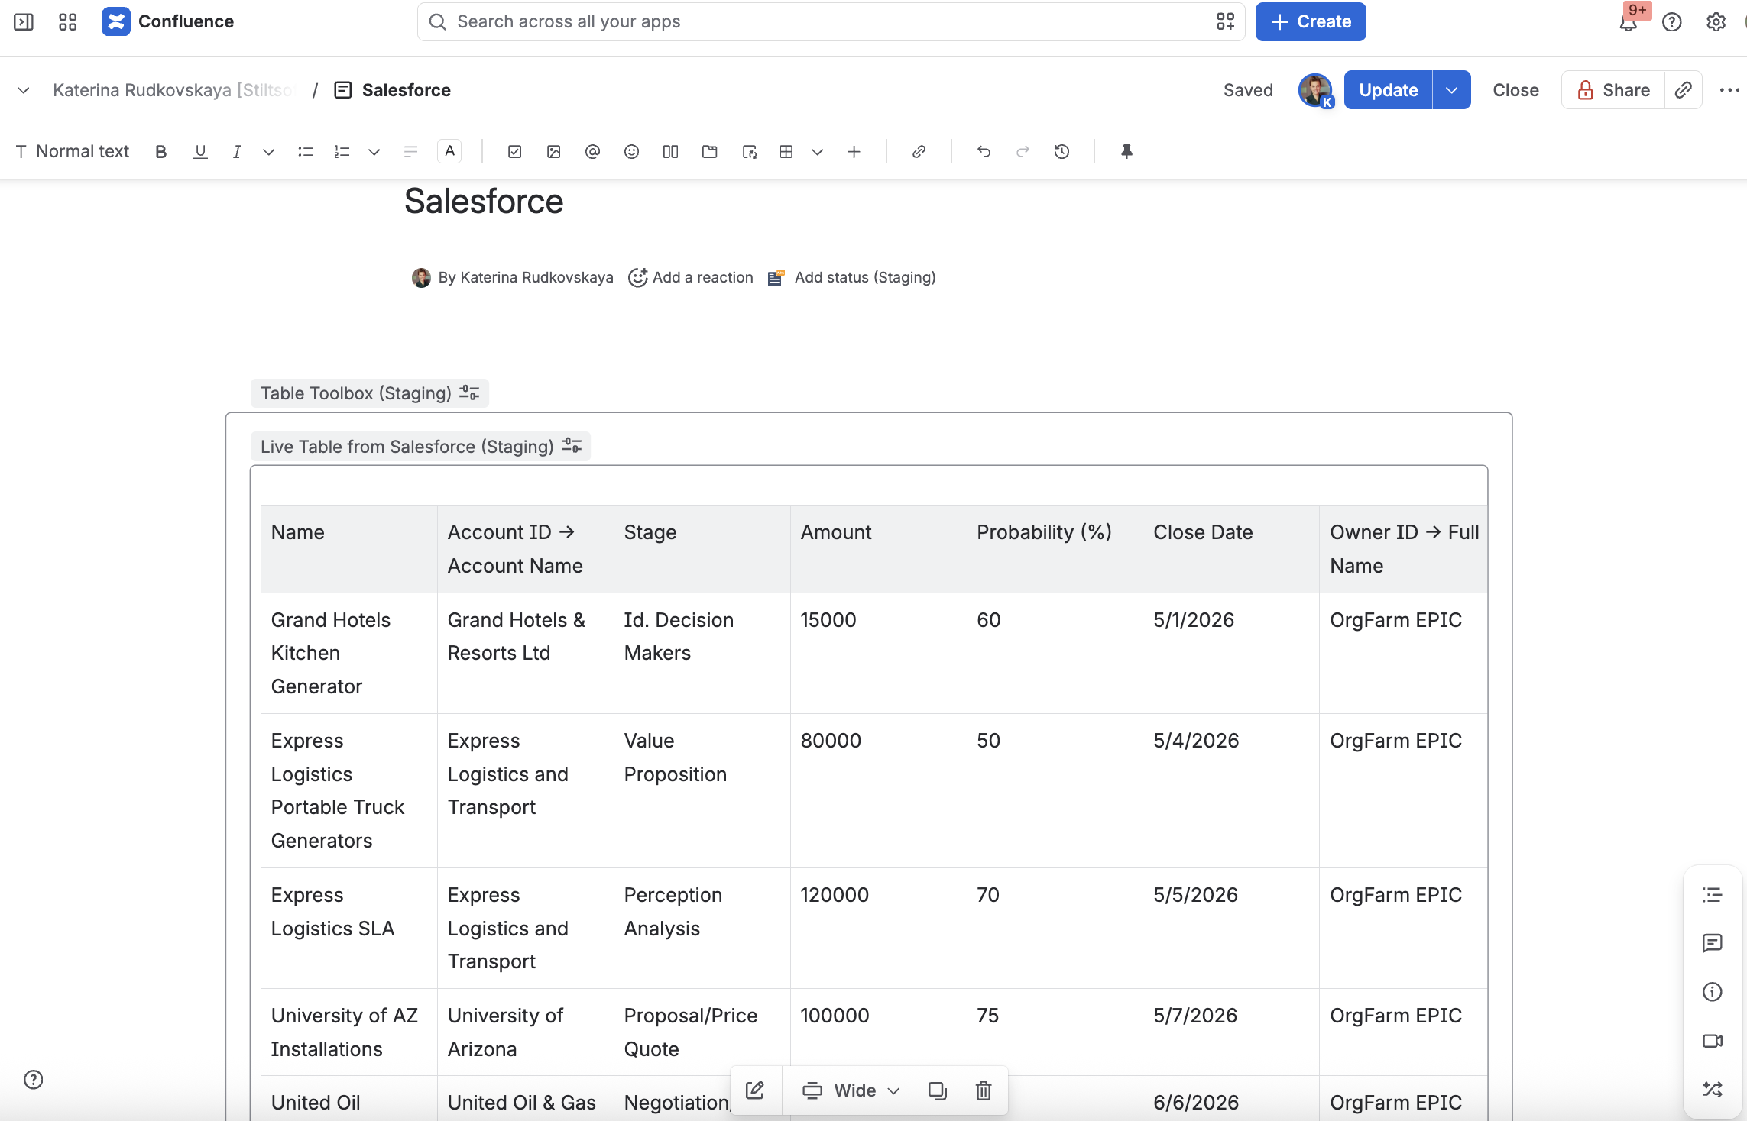Open table options dropdown chevron
This screenshot has height=1121, width=1747.
click(x=817, y=152)
